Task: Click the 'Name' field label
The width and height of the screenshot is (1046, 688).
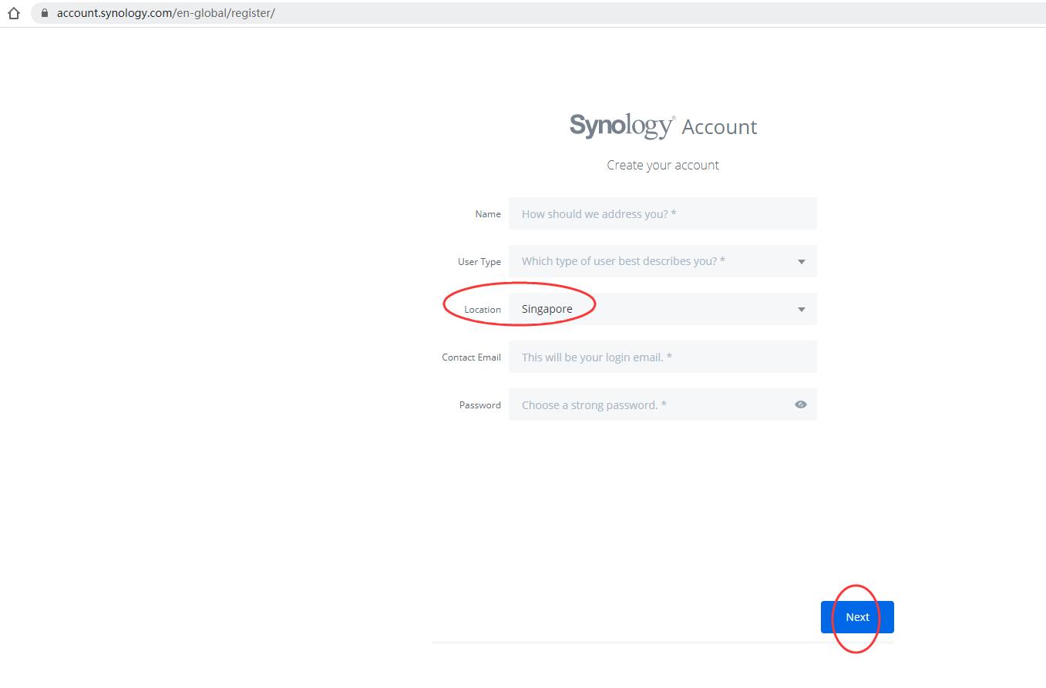Action: pyautogui.click(x=487, y=214)
